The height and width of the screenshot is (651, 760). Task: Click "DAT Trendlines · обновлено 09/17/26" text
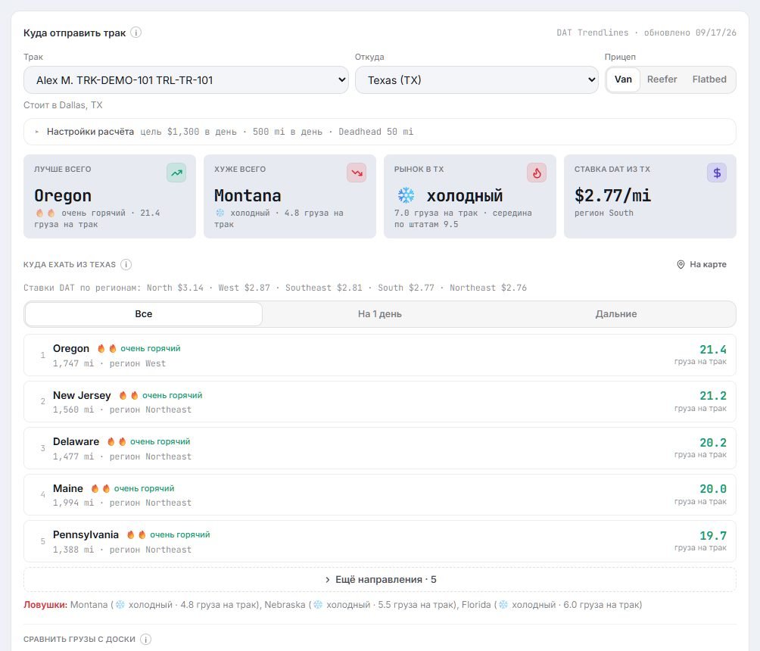click(646, 33)
